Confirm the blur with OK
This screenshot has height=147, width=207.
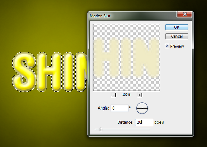coord(177,27)
